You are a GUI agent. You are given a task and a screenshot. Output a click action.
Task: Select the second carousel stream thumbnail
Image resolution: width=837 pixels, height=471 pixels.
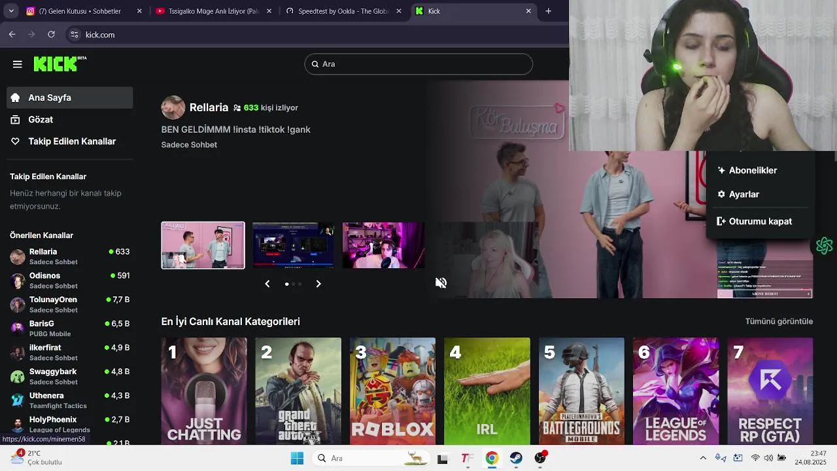(x=294, y=245)
